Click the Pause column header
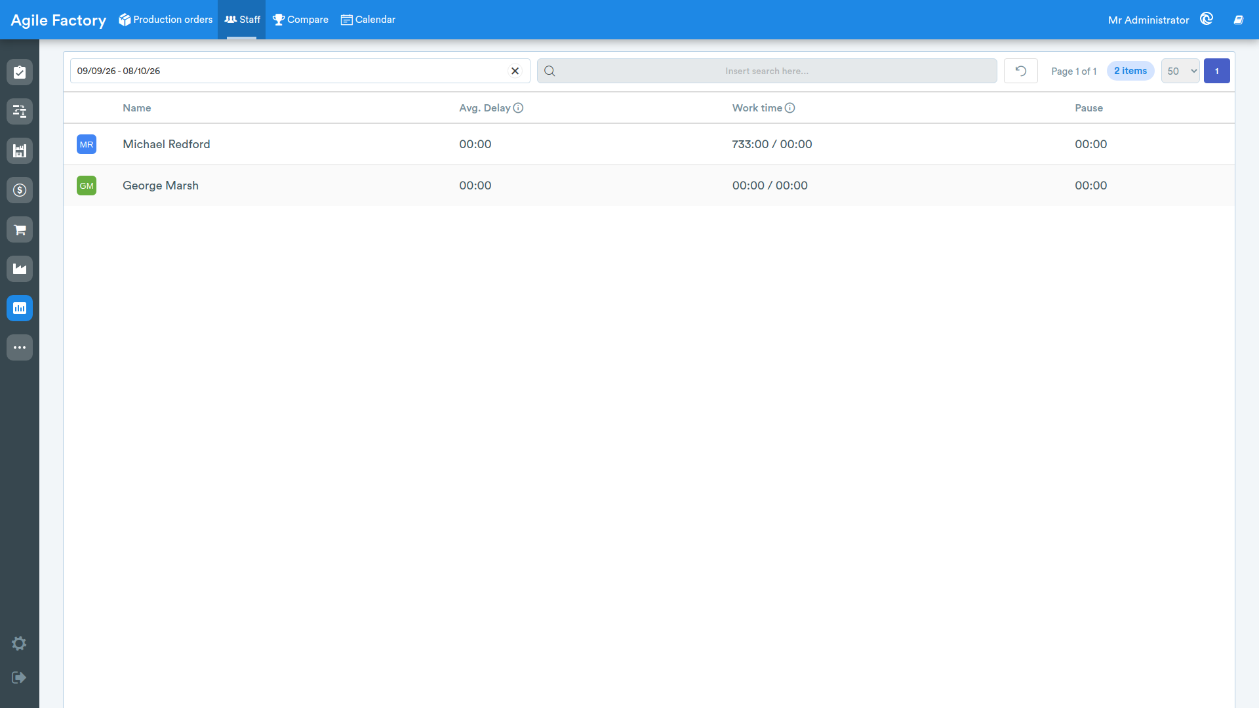 click(1089, 108)
